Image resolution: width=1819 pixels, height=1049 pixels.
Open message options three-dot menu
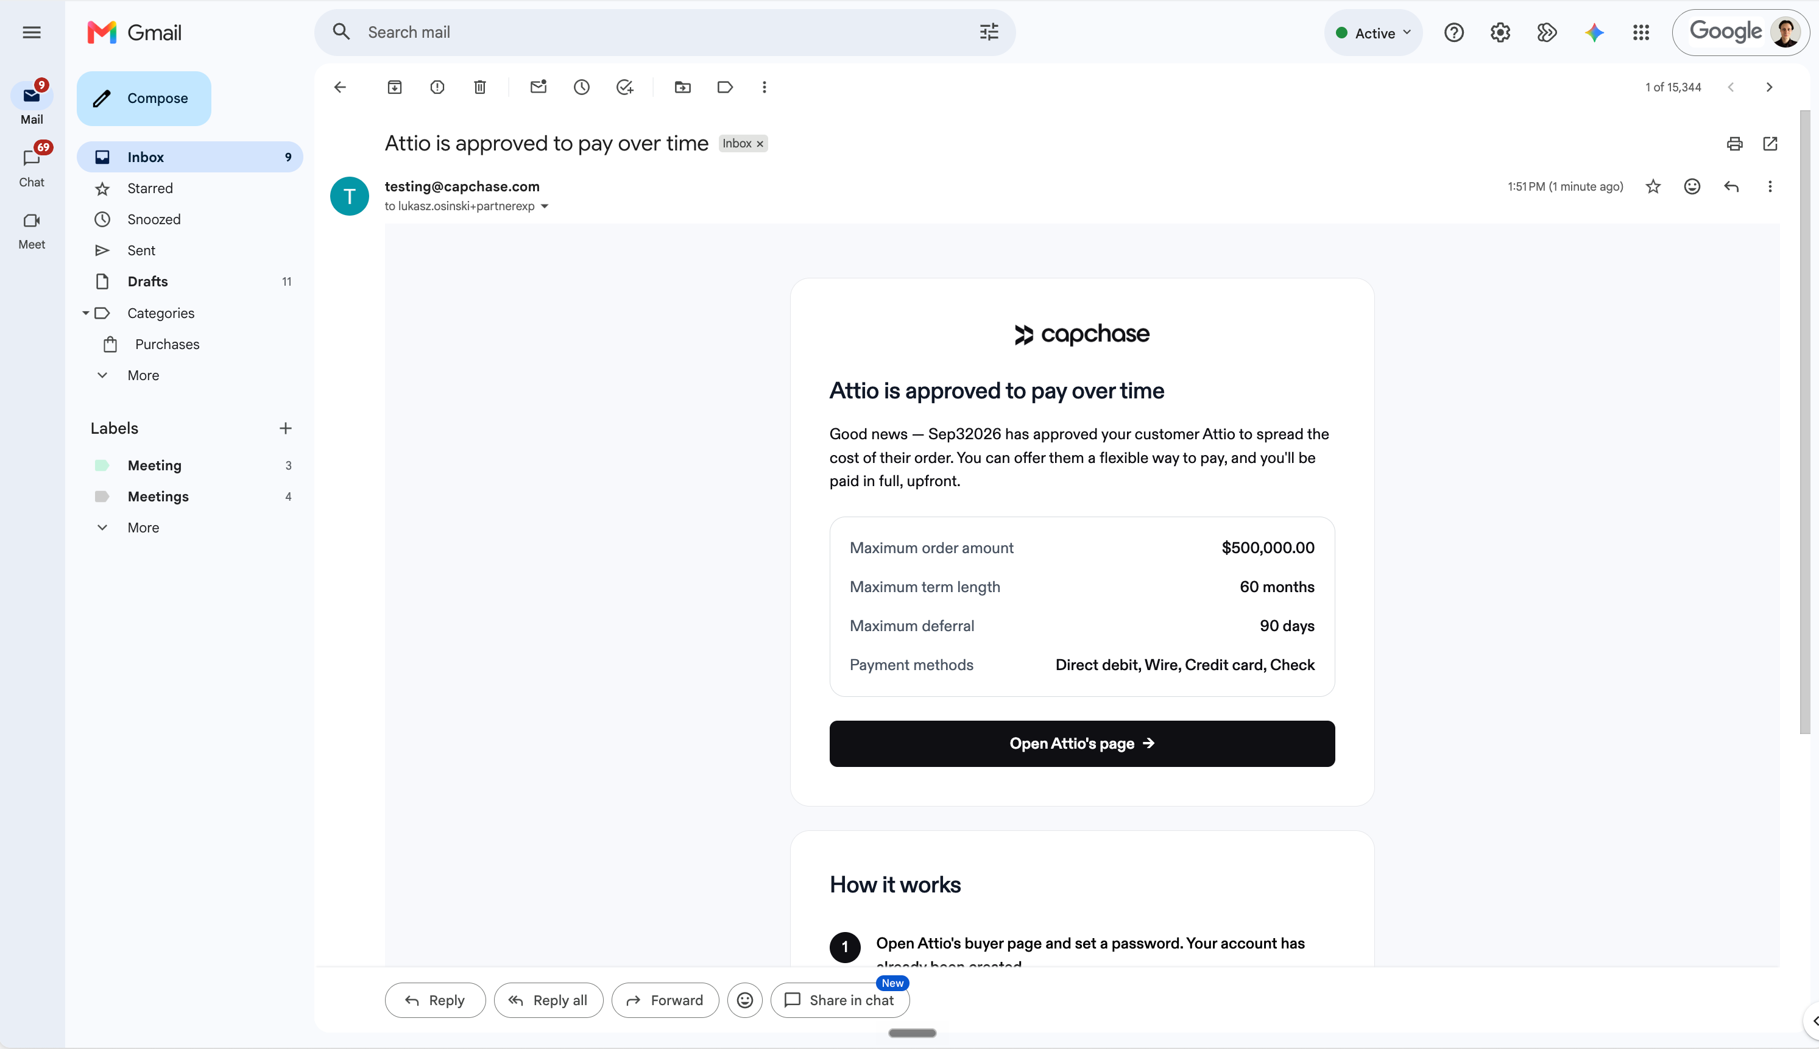pyautogui.click(x=1770, y=186)
